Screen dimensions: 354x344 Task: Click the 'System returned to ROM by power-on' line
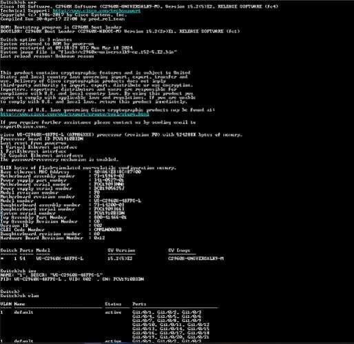(47, 43)
